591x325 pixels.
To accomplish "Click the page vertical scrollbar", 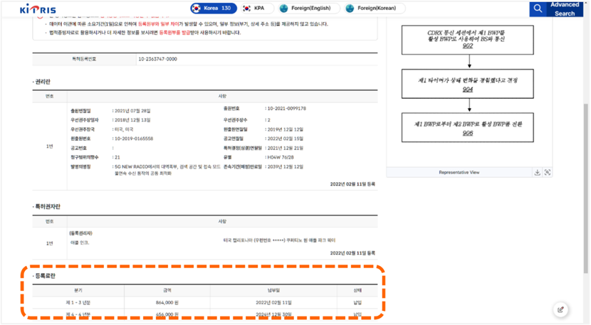I will pyautogui.click(x=585, y=142).
